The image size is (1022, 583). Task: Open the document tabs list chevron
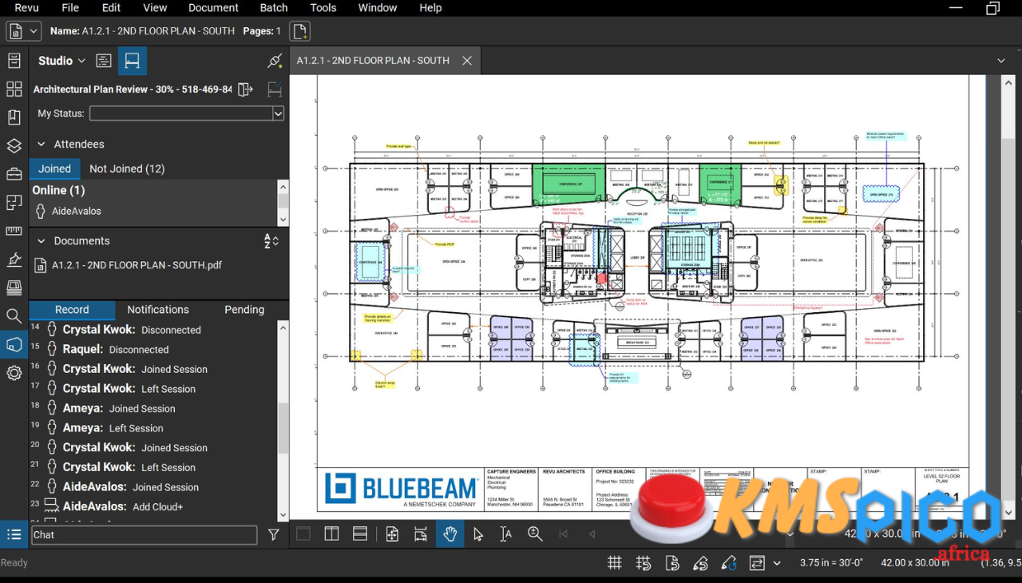tap(1001, 61)
